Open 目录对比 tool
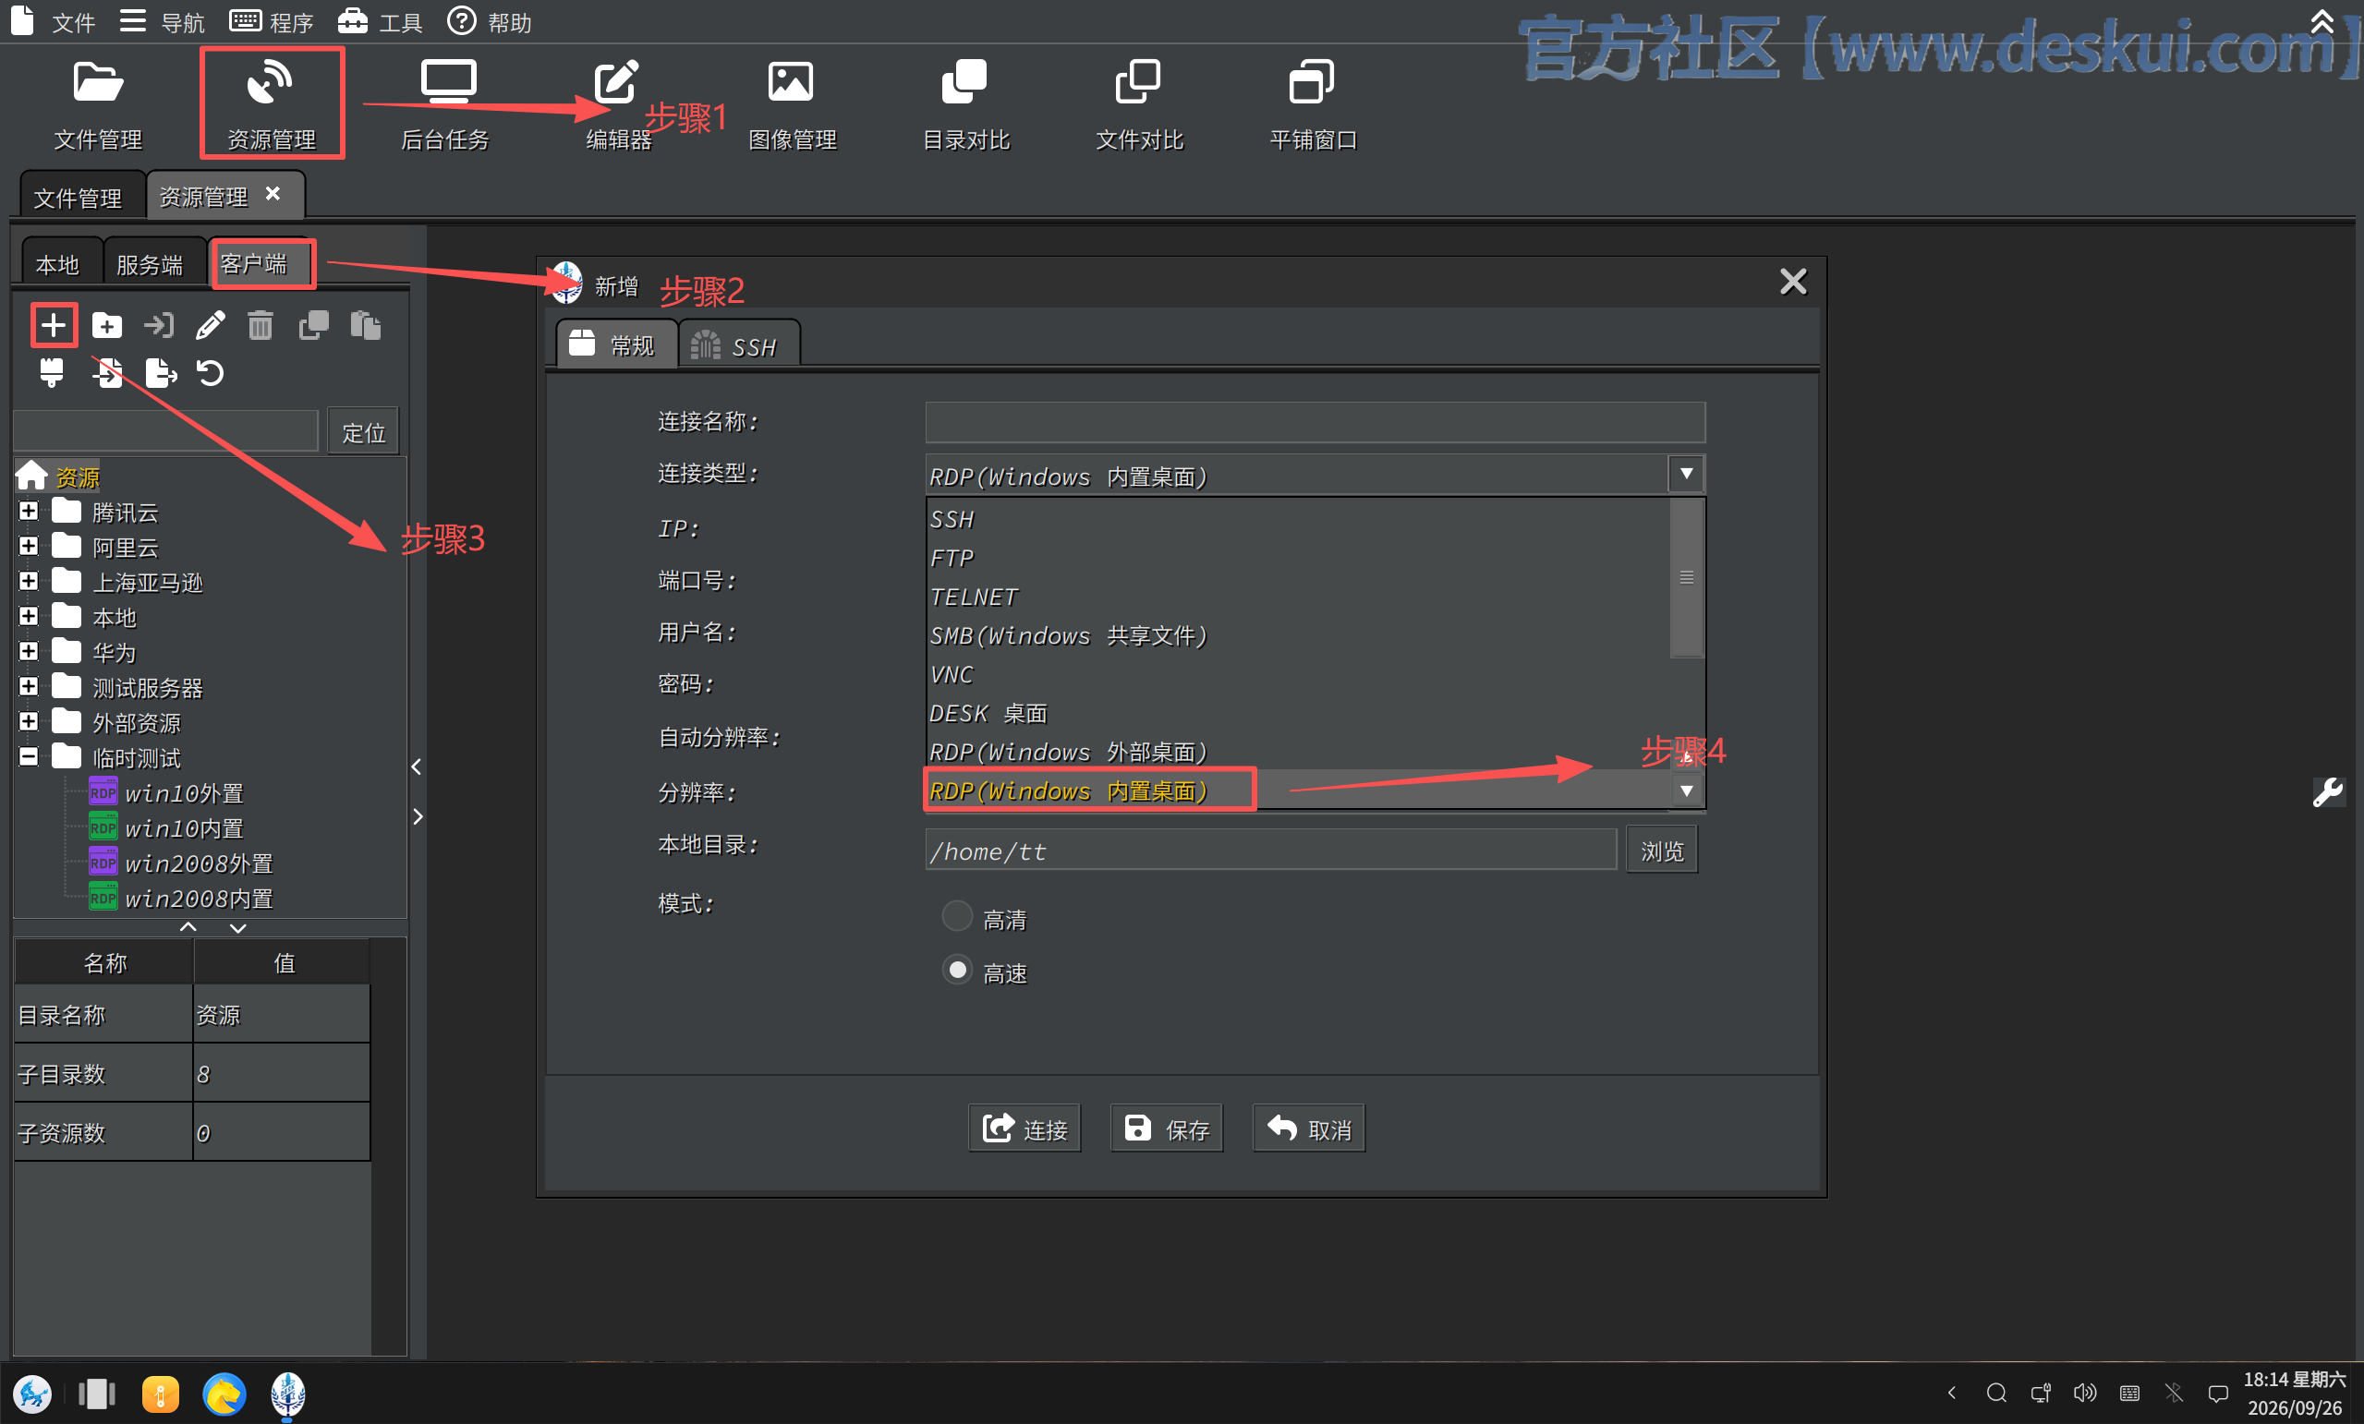This screenshot has height=1424, width=2364. (x=965, y=104)
